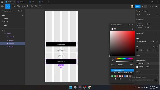Toggle the Dev Mode switch
The image size is (160, 90).
[x=144, y=6]
